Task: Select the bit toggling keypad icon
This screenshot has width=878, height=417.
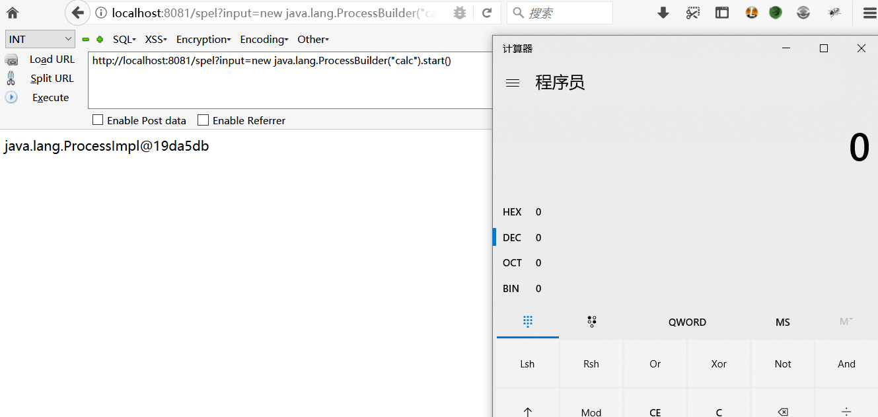Action: 591,322
